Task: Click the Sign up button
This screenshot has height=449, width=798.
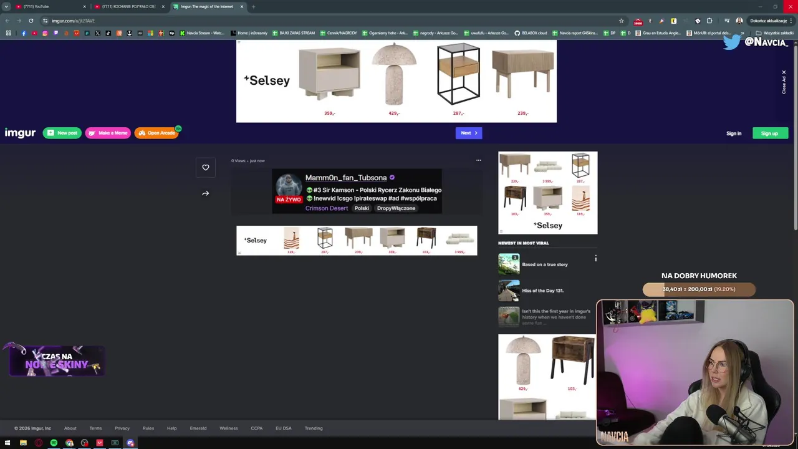Action: [x=770, y=133]
